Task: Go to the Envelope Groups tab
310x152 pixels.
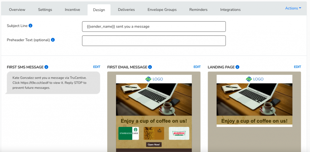Action: [162, 10]
